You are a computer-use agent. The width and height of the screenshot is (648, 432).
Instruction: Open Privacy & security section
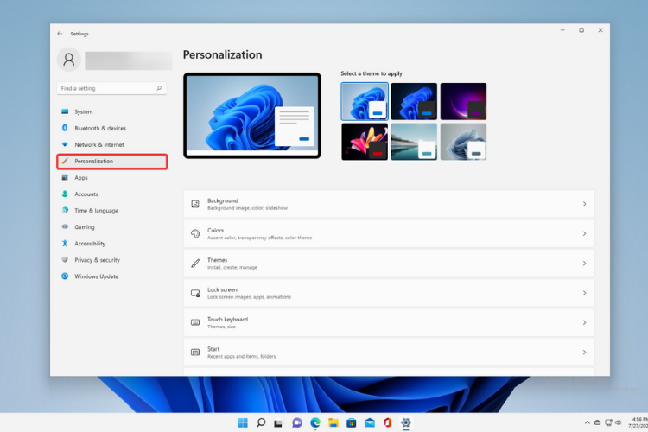pyautogui.click(x=97, y=260)
